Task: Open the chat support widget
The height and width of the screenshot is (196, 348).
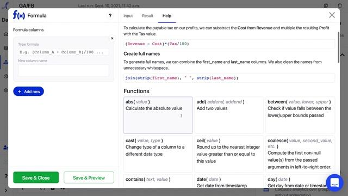Action: pyautogui.click(x=334, y=183)
